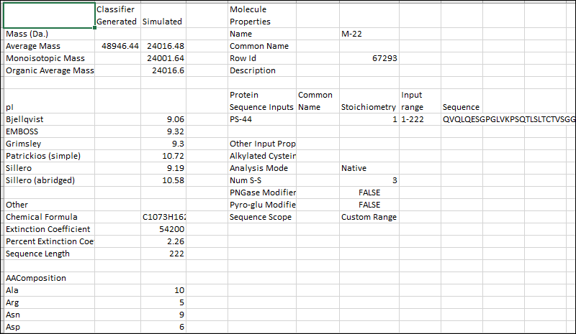576x334 pixels.
Task: Click the Analysis Mode value Native
Action: (368, 168)
